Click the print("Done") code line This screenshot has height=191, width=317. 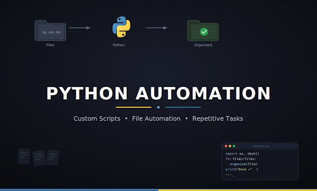pos(242,170)
